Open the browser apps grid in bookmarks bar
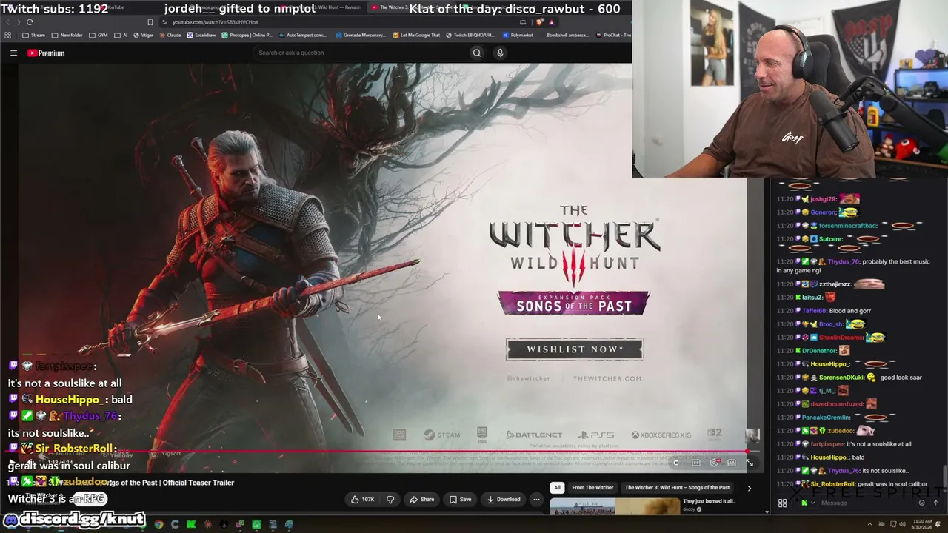The height and width of the screenshot is (533, 948). click(x=8, y=35)
